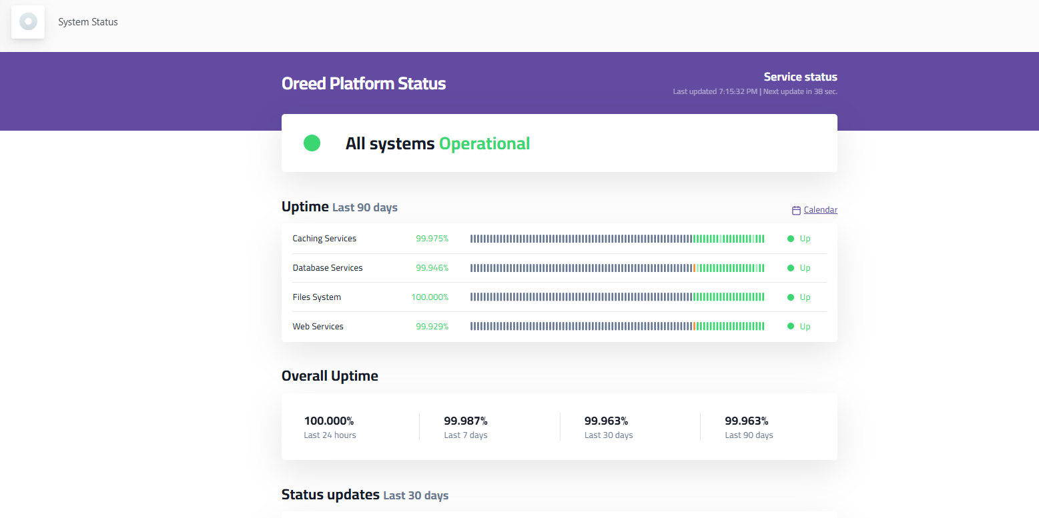Click the Oreed logo icon in header
Viewport: 1039px width, 518px height.
coord(28,22)
